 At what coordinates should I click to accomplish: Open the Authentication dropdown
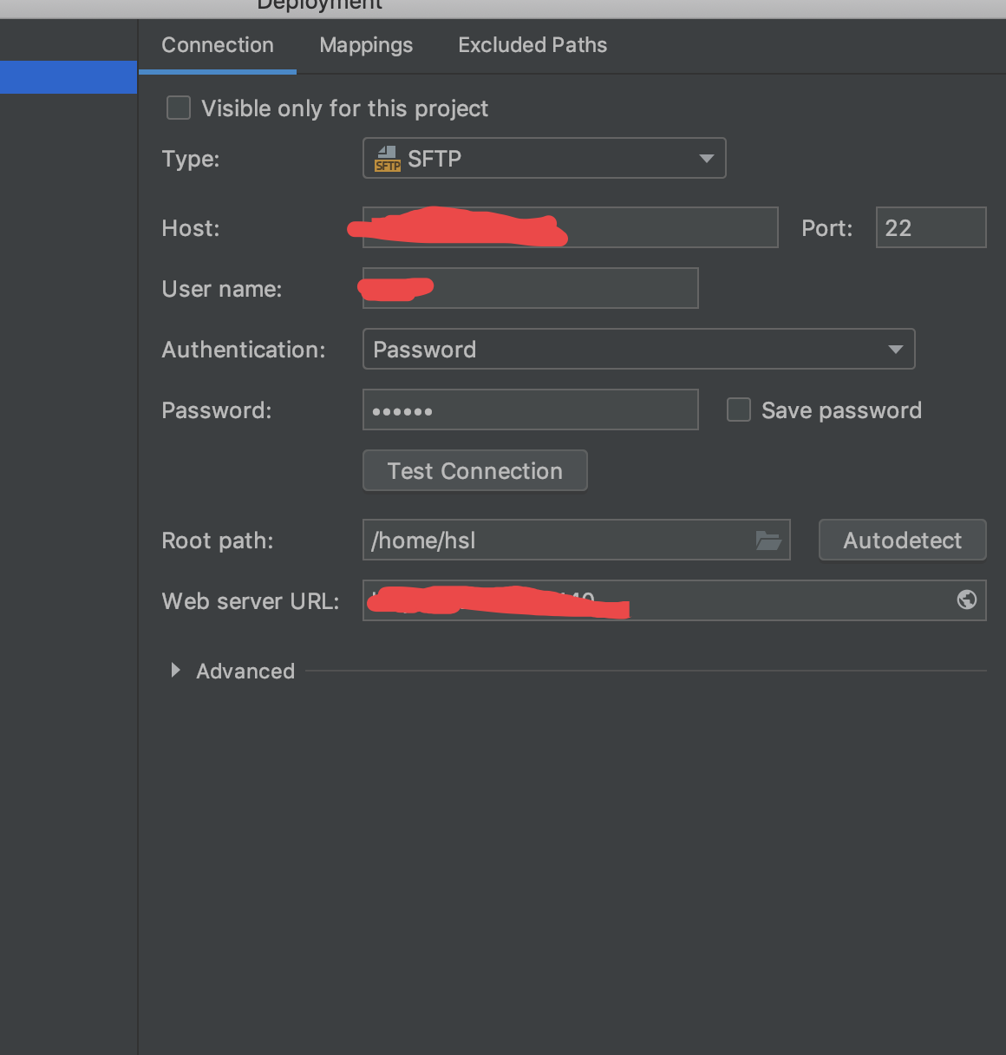[638, 349]
